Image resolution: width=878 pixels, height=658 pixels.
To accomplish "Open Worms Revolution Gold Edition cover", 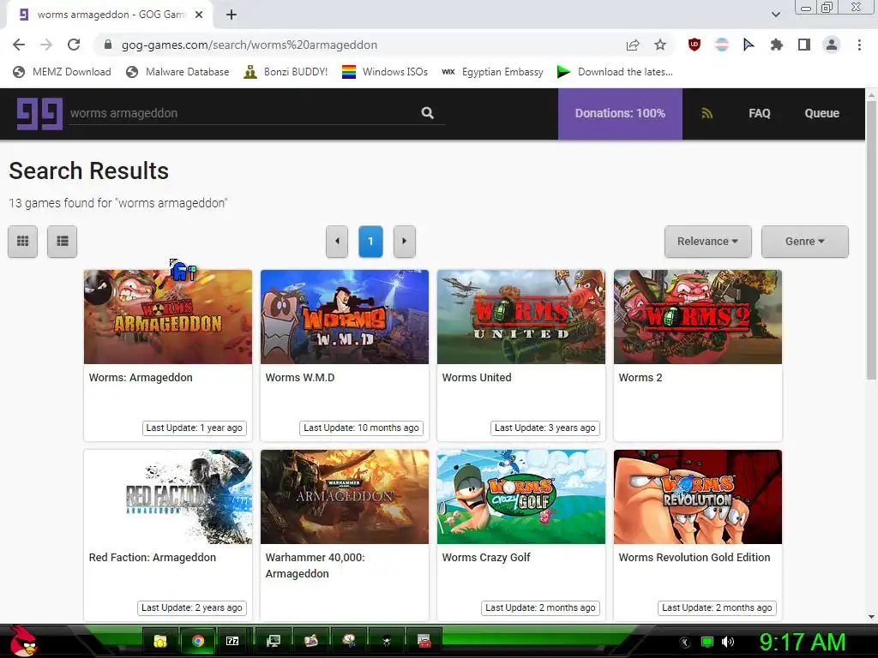I will (x=698, y=497).
